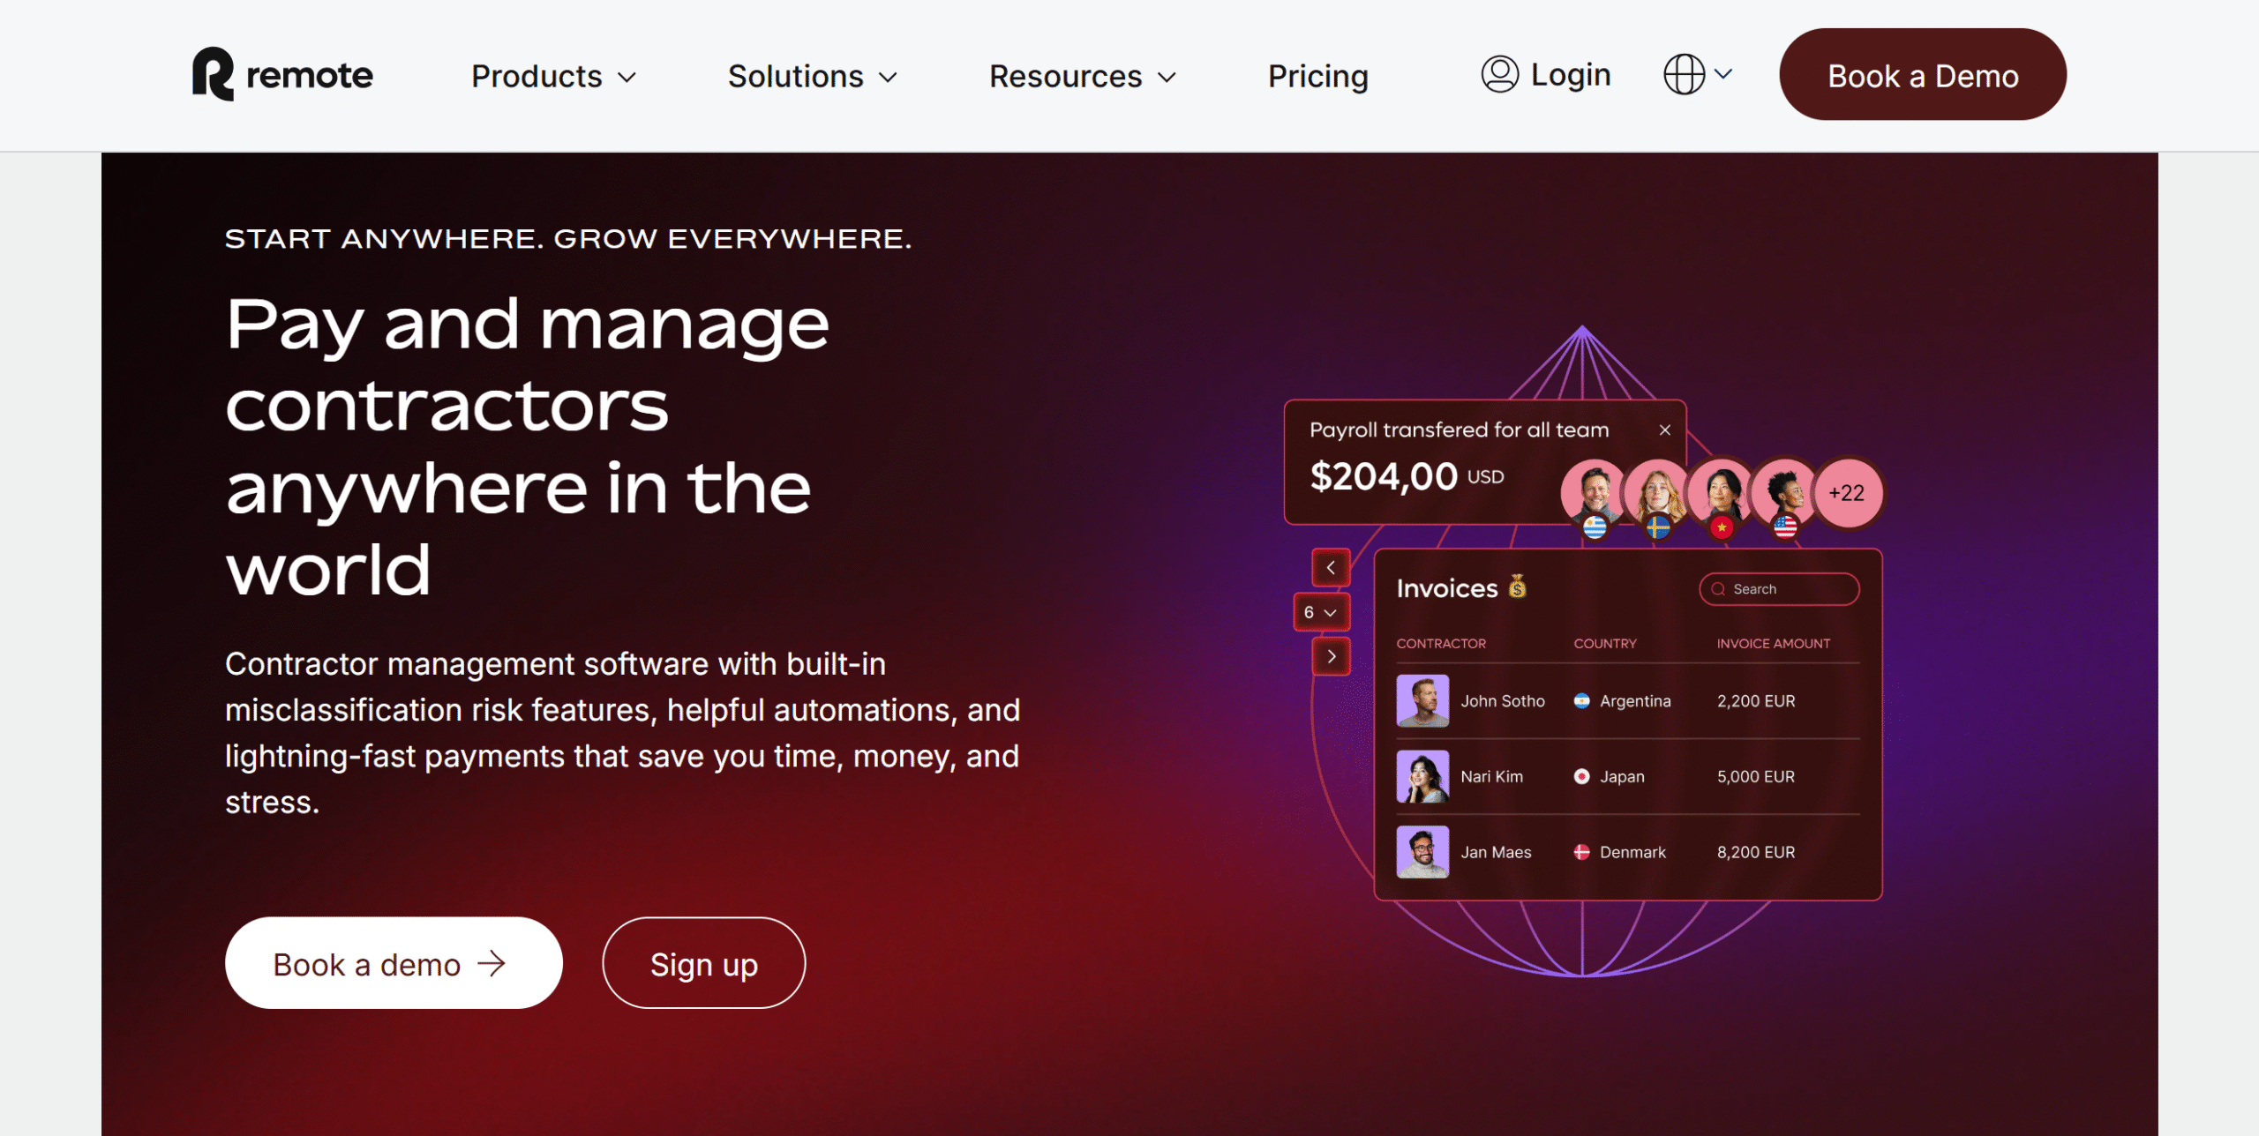2259x1136 pixels.
Task: Close the Payroll transferred notification
Action: pyautogui.click(x=1664, y=430)
